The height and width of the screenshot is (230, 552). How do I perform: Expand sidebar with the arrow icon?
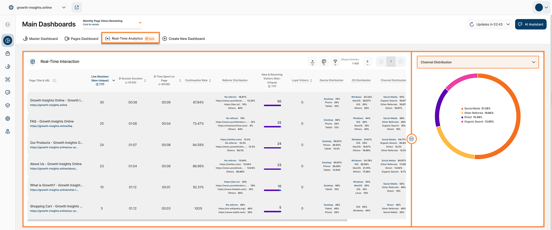8,25
